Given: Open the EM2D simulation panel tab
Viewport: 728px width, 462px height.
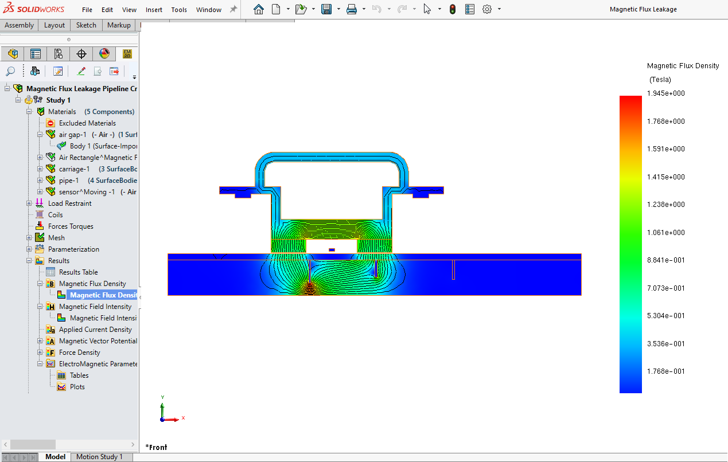Looking at the screenshot, I should [x=127, y=53].
